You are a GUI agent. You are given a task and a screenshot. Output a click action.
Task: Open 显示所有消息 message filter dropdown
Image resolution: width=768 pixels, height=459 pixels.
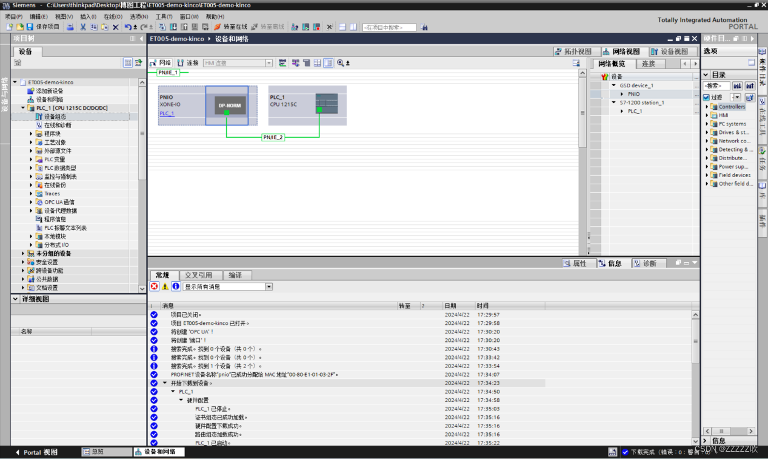click(269, 287)
